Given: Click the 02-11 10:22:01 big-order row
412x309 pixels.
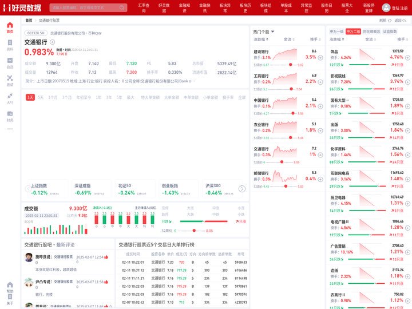Looking at the screenshot, I should click(x=183, y=262).
